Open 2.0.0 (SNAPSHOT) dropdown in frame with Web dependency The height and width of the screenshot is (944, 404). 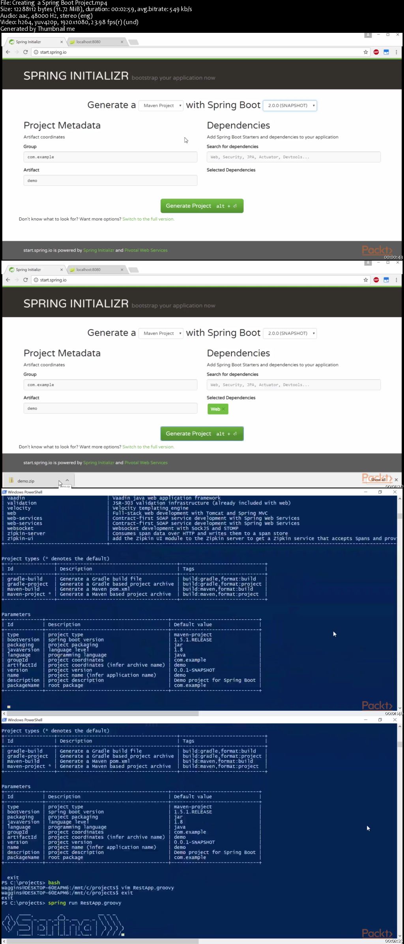[290, 333]
